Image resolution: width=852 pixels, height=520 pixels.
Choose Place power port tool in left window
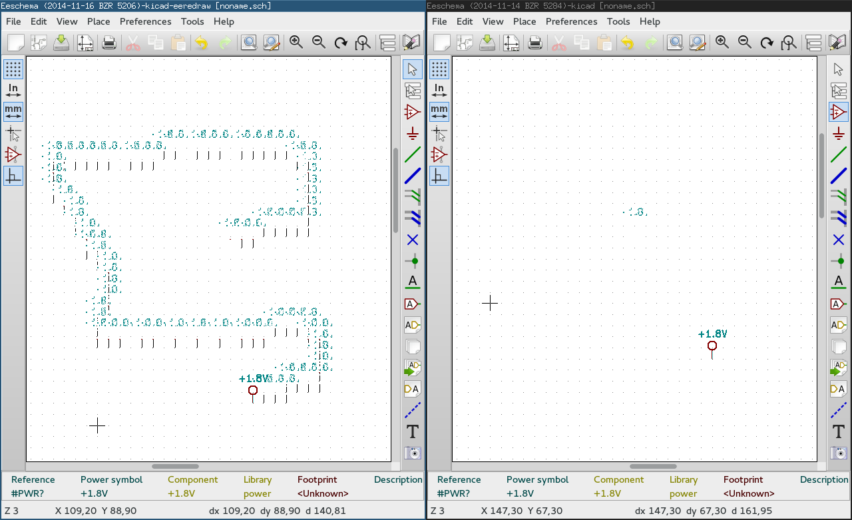pos(413,133)
